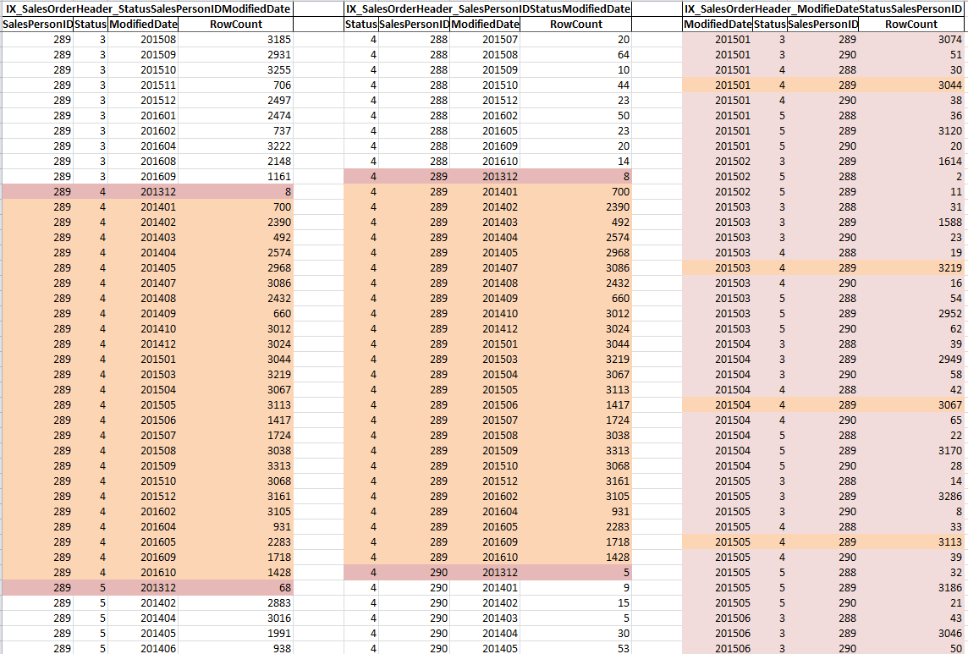Select the RowCount cell with value 16
The height and width of the screenshot is (654, 968).
click(x=911, y=283)
